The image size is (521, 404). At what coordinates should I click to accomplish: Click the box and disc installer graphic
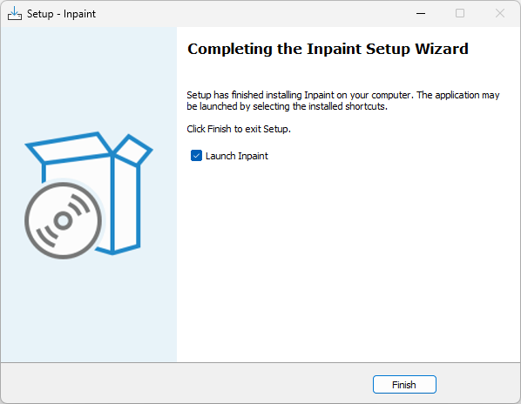tap(88, 195)
